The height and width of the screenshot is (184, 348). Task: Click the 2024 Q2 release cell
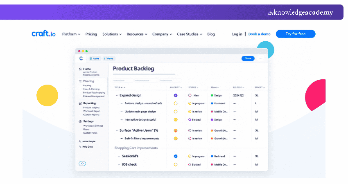(238, 95)
